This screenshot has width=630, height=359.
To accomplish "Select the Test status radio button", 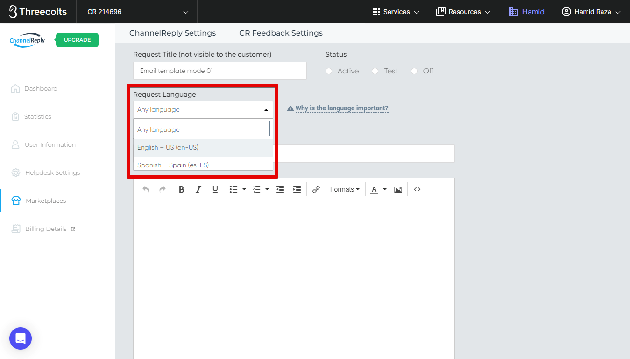I will point(375,71).
